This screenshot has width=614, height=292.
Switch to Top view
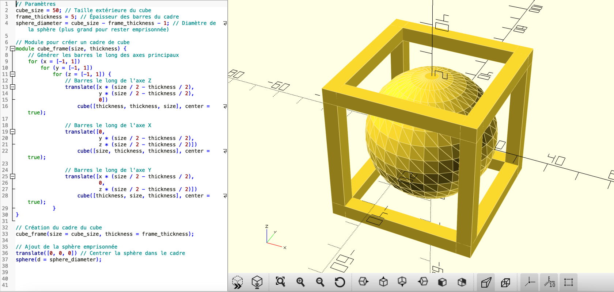point(383,282)
